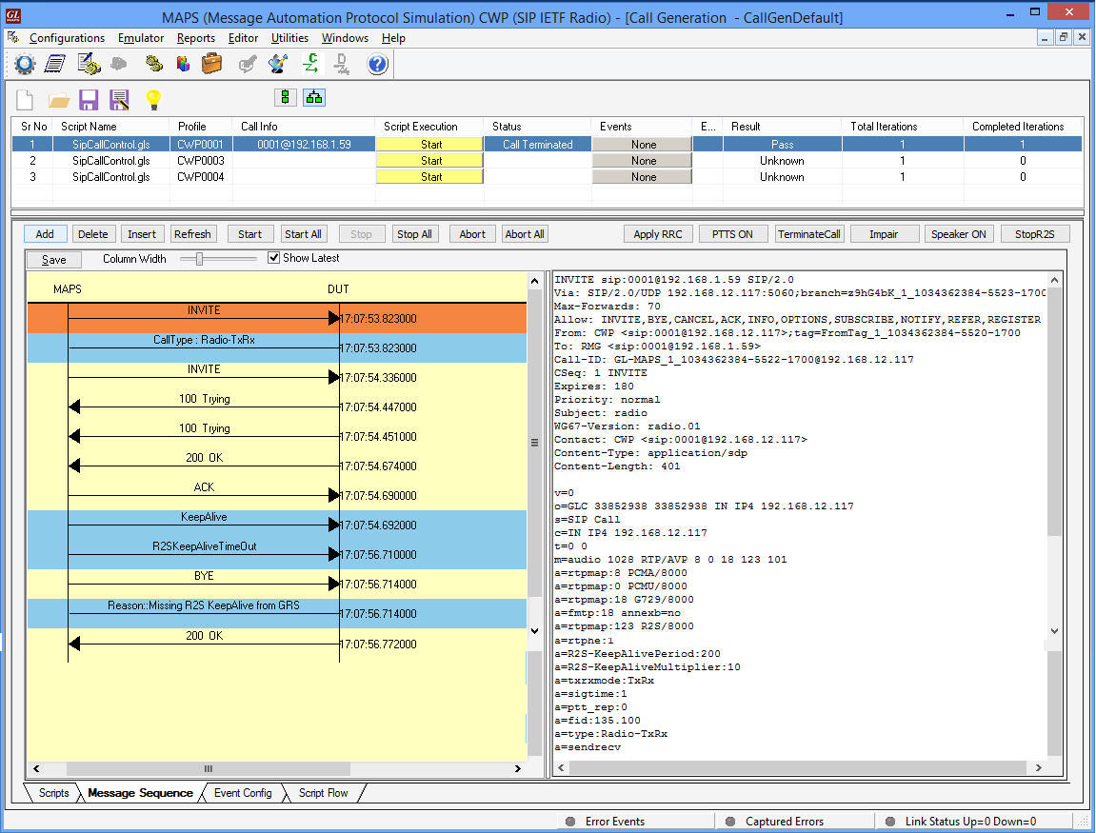This screenshot has width=1096, height=833.
Task: Click the colored books toolbar icon
Action: 183,65
